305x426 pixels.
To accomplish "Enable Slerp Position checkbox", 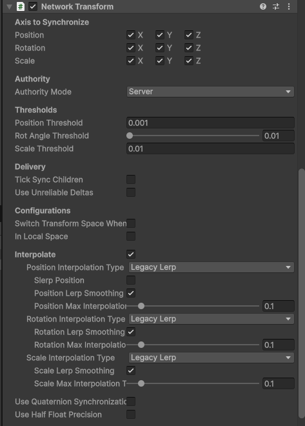I will [131, 280].
